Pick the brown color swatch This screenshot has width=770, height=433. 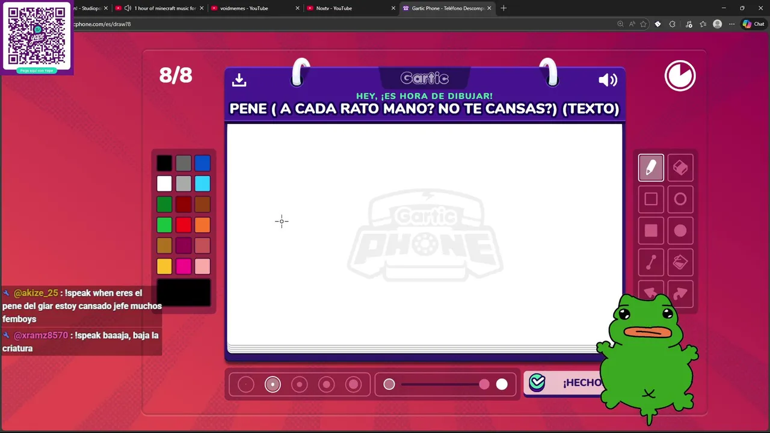tap(203, 204)
